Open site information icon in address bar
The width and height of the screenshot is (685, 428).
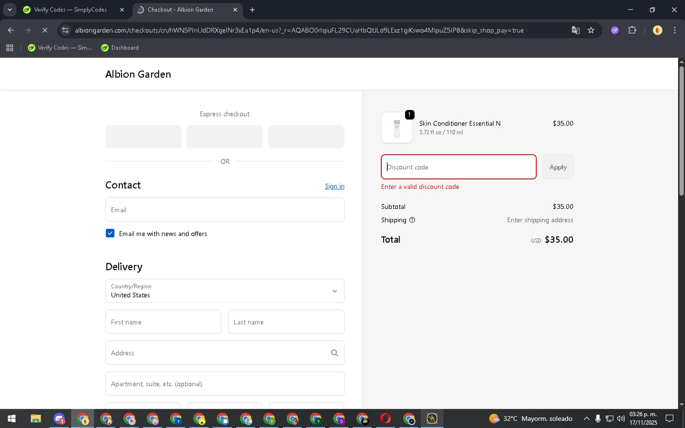(65, 30)
